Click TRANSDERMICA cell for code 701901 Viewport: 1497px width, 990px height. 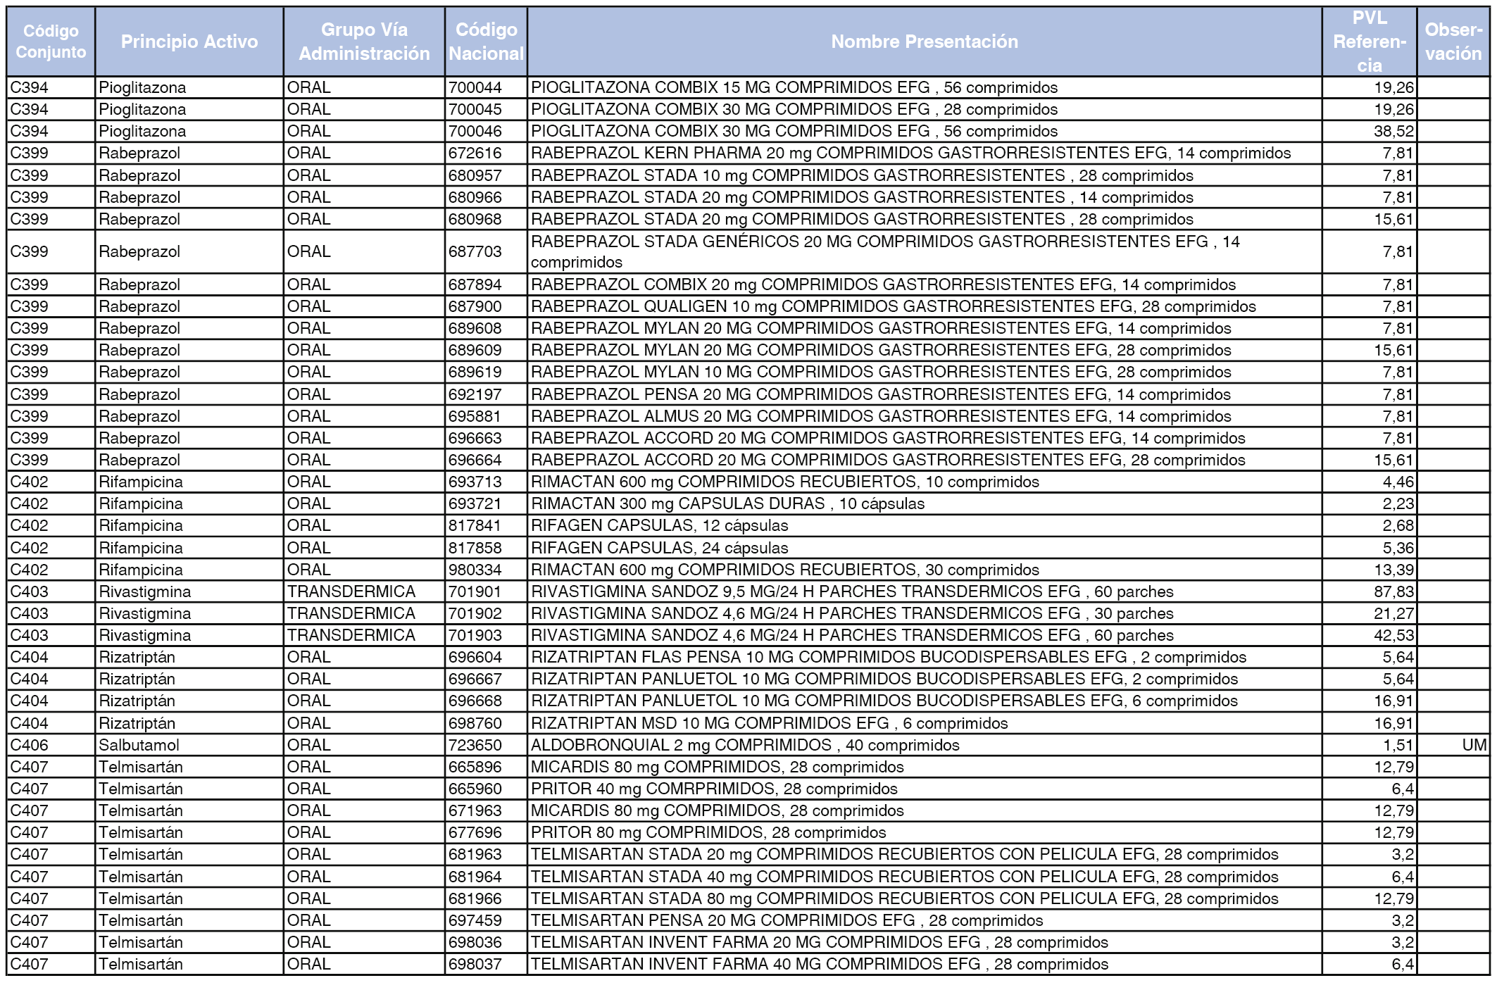pyautogui.click(x=364, y=591)
